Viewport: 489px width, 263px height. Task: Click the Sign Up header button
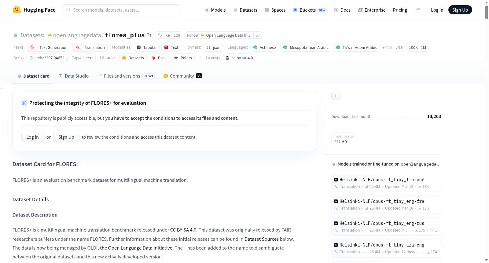point(460,10)
